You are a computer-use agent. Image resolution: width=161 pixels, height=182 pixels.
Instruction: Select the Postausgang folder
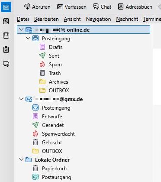click(57, 177)
